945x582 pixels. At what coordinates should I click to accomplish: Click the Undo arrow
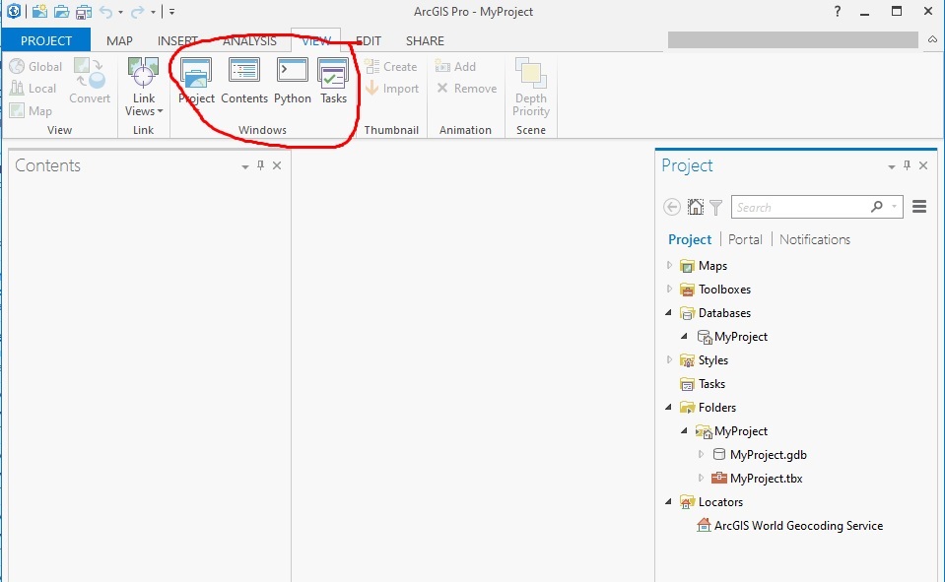[105, 12]
